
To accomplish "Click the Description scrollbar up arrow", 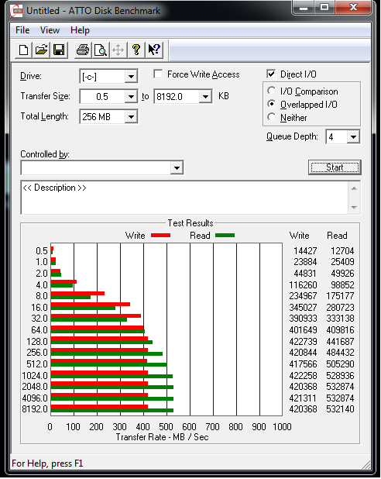I will tap(354, 188).
